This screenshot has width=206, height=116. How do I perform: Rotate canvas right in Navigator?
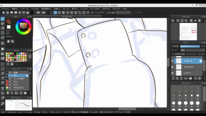coord(200,21)
